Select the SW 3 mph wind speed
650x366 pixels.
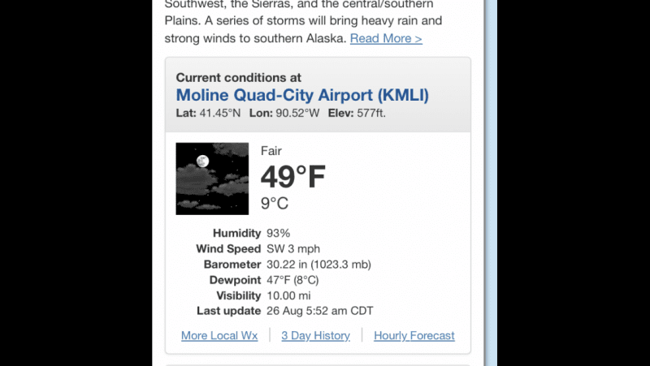(x=293, y=249)
